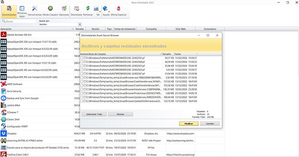The height and width of the screenshot is (157, 299).
Task: Select AvastBrowserUpdate.exe.26BB3DA5D9 row
Action: tap(139, 97)
